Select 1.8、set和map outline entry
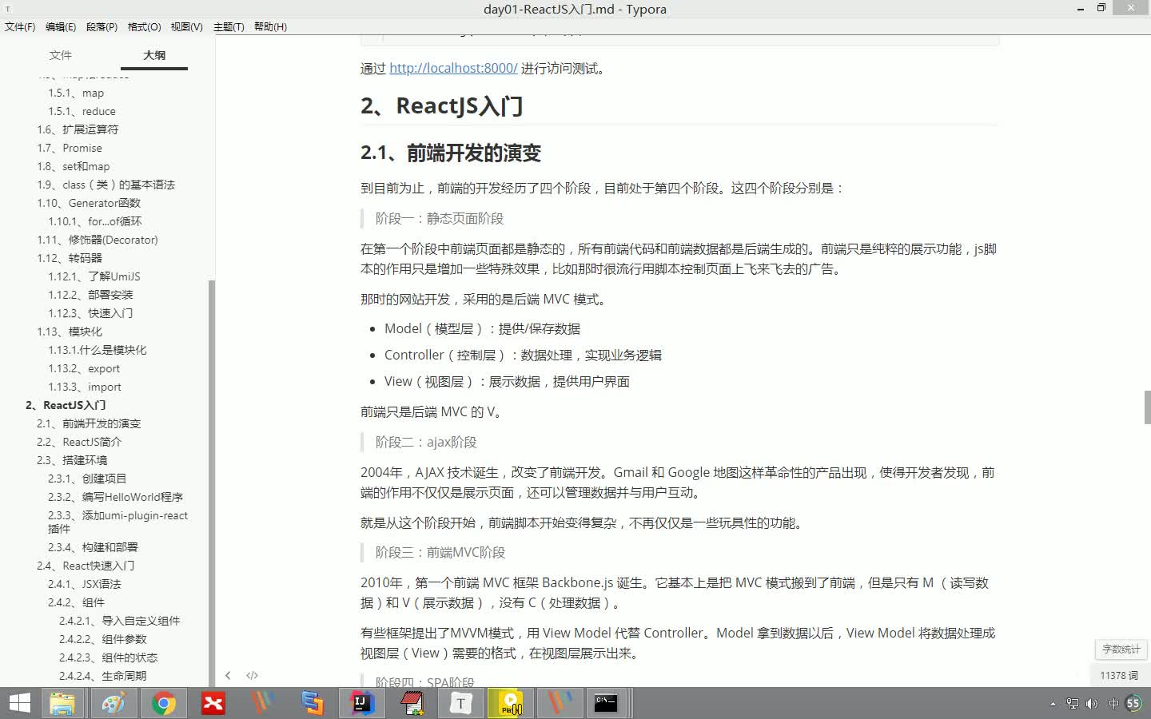 (74, 166)
